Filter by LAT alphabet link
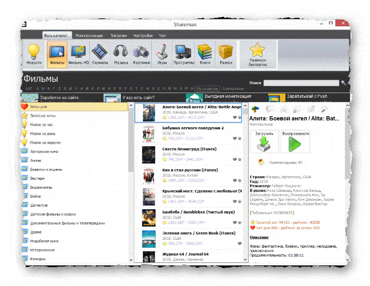 coord(29,88)
